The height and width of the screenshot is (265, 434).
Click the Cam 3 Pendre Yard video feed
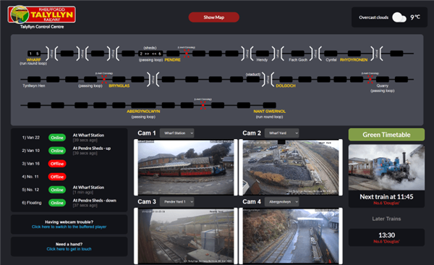click(x=186, y=236)
